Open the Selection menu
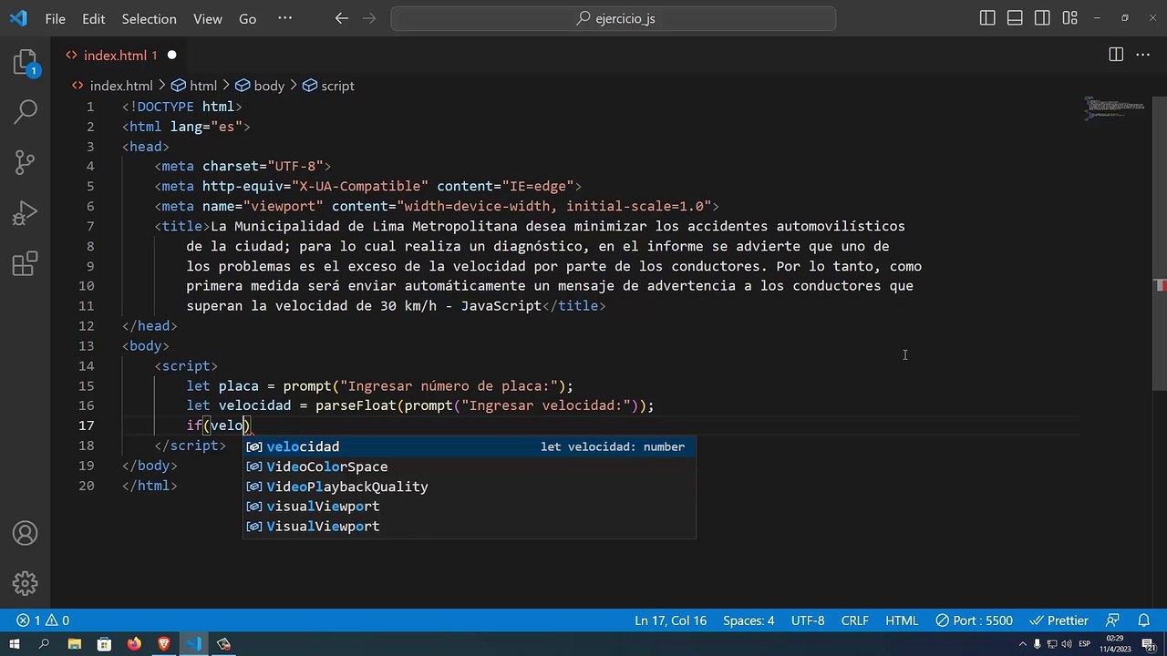 (x=149, y=18)
